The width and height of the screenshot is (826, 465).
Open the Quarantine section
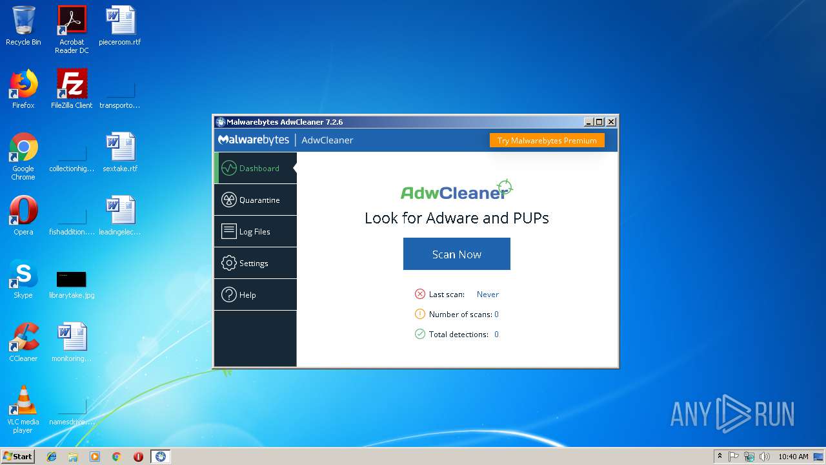click(256, 200)
